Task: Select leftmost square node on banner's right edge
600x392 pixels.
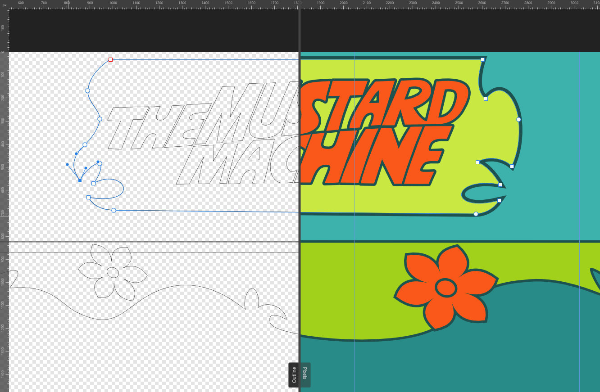Action: [x=477, y=162]
